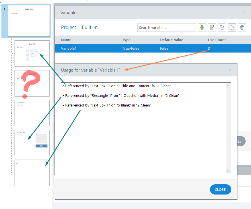Click the usage list scroll down arrow
Screen dimensions: 251x209
point(228,171)
